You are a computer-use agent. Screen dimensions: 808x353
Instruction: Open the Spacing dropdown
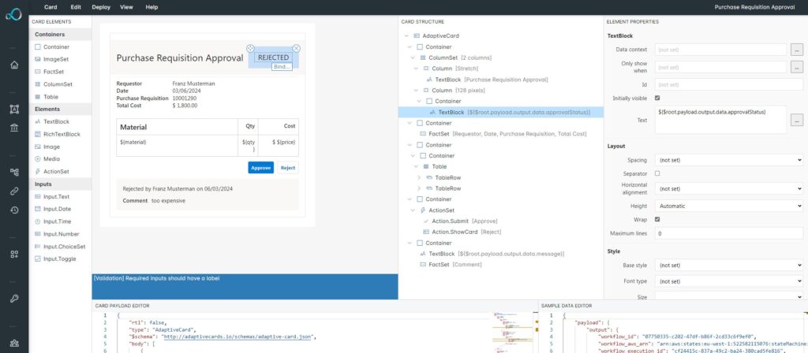tap(728, 160)
